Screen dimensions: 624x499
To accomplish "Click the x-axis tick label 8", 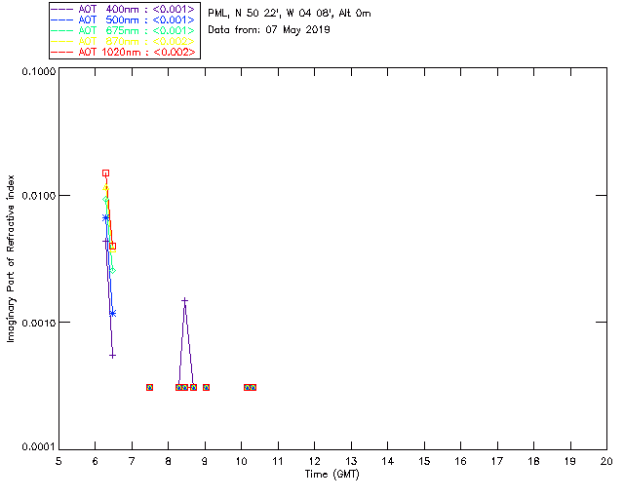I will pyautogui.click(x=169, y=461).
